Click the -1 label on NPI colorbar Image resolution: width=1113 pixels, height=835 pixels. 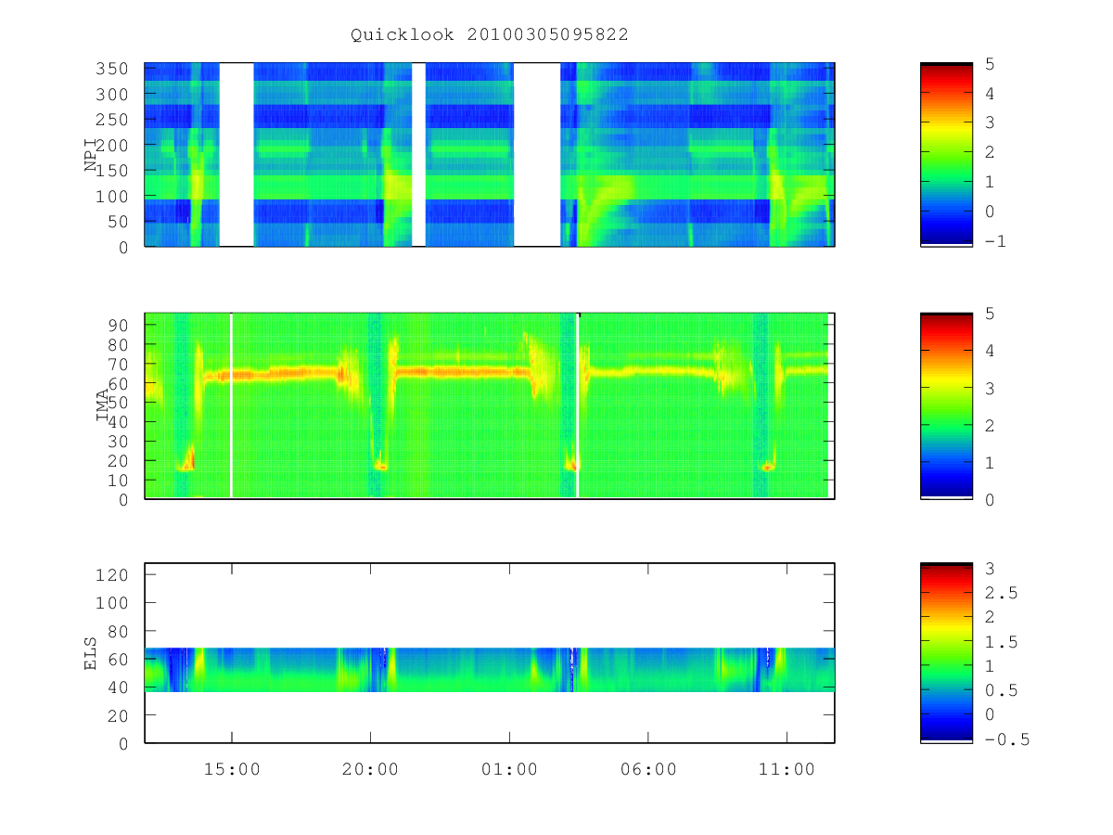point(995,241)
